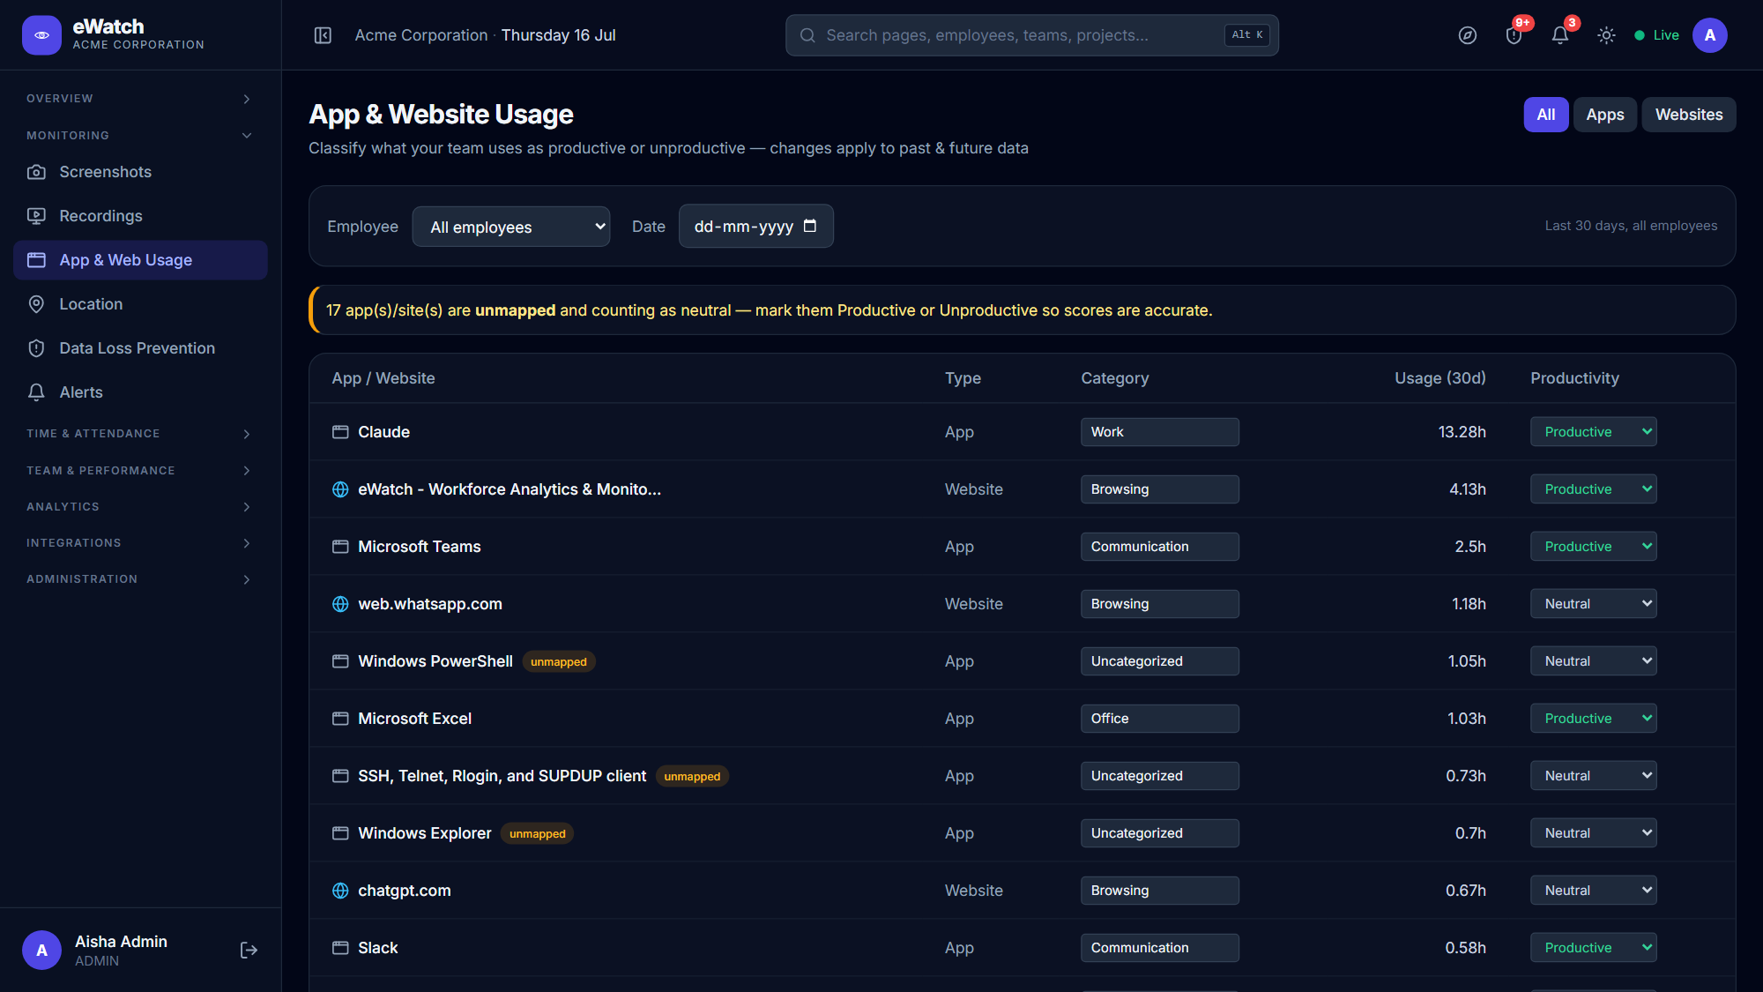This screenshot has width=1763, height=992.
Task: Open productivity dropdown for Claude
Action: pyautogui.click(x=1594, y=432)
